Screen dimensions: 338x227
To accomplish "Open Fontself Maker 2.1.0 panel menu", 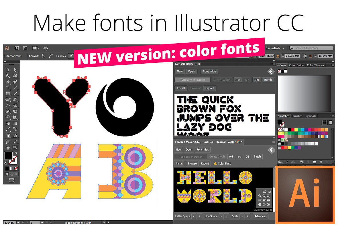I will (274, 142).
